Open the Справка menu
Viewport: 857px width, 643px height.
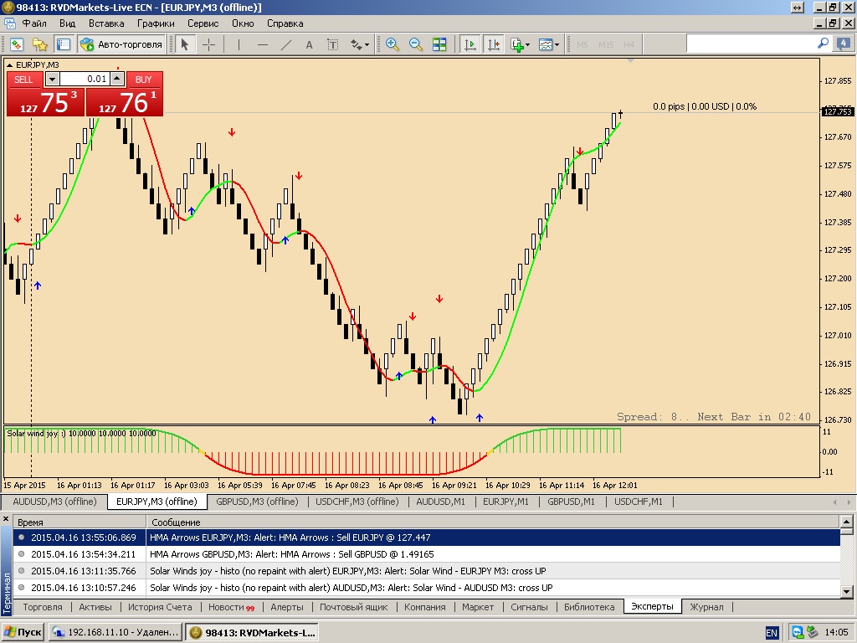pos(285,23)
